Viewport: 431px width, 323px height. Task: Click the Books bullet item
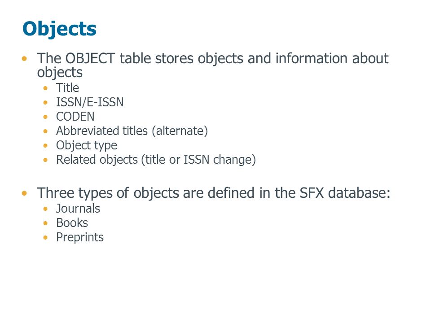coord(72,223)
